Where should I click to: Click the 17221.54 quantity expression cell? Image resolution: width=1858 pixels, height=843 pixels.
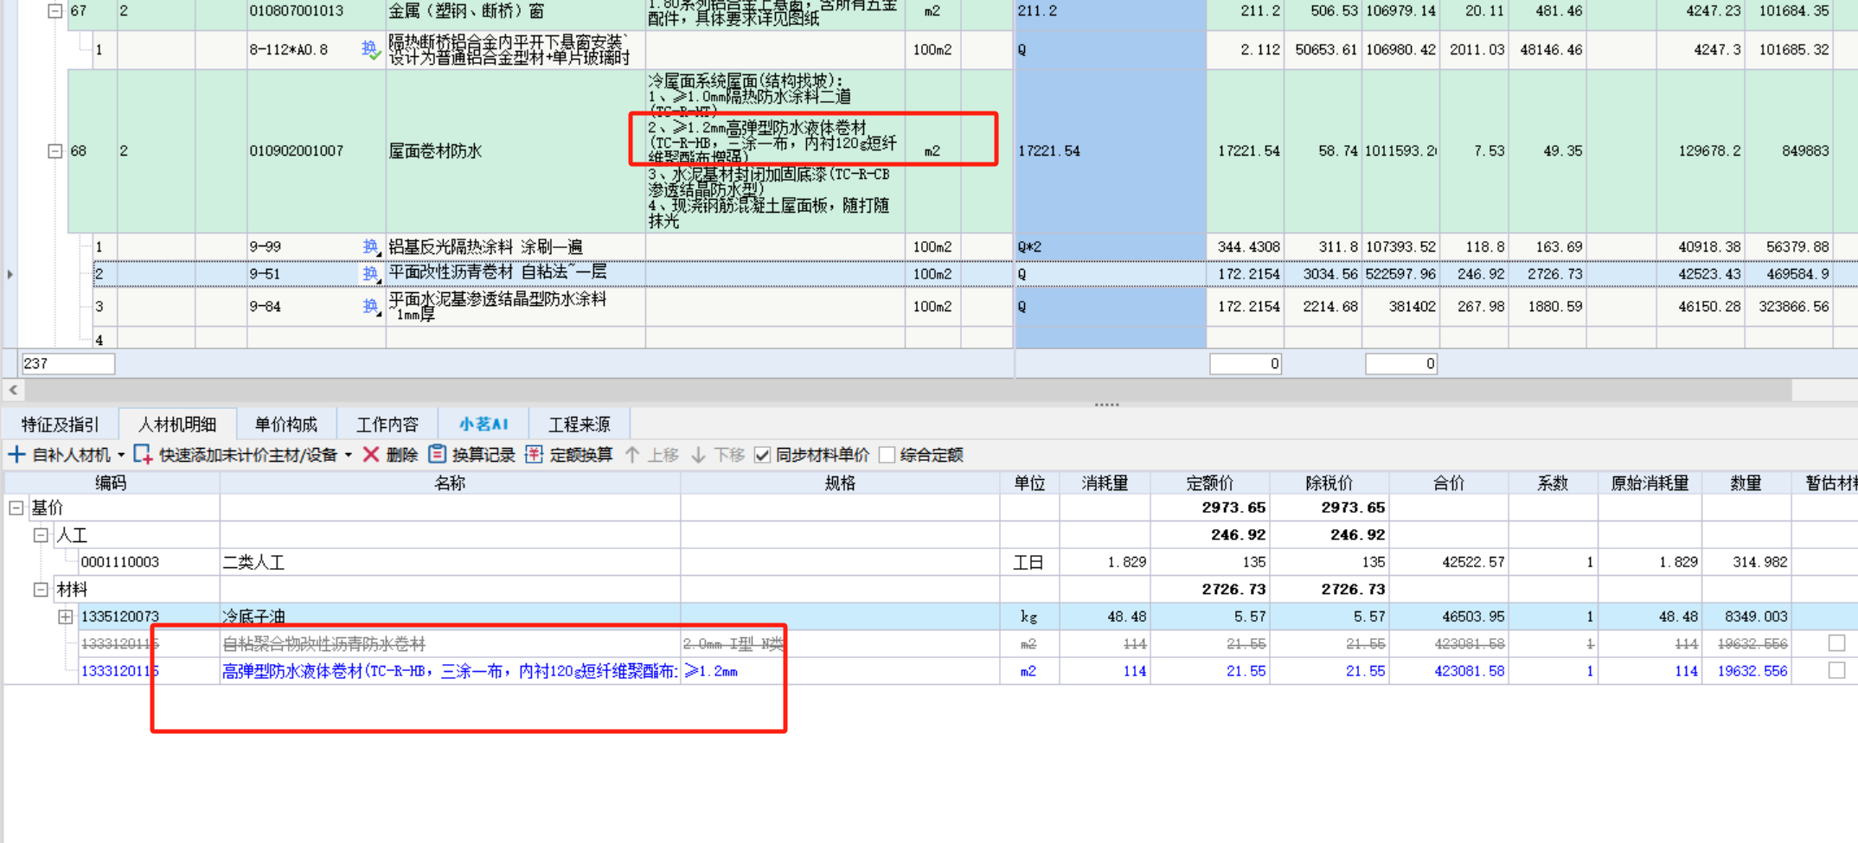click(1111, 151)
